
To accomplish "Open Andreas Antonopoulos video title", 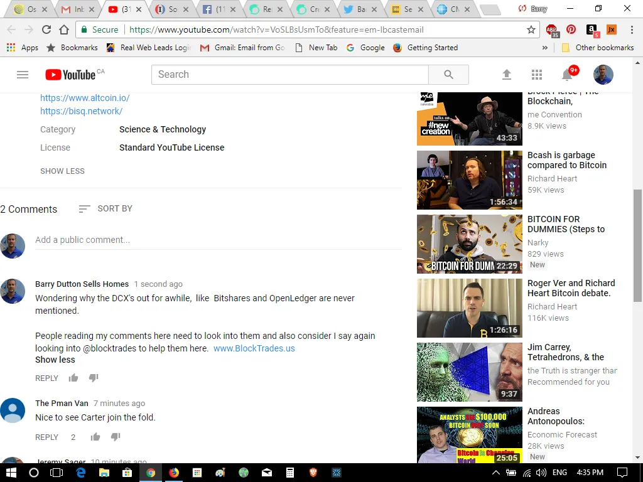I will (556, 416).
